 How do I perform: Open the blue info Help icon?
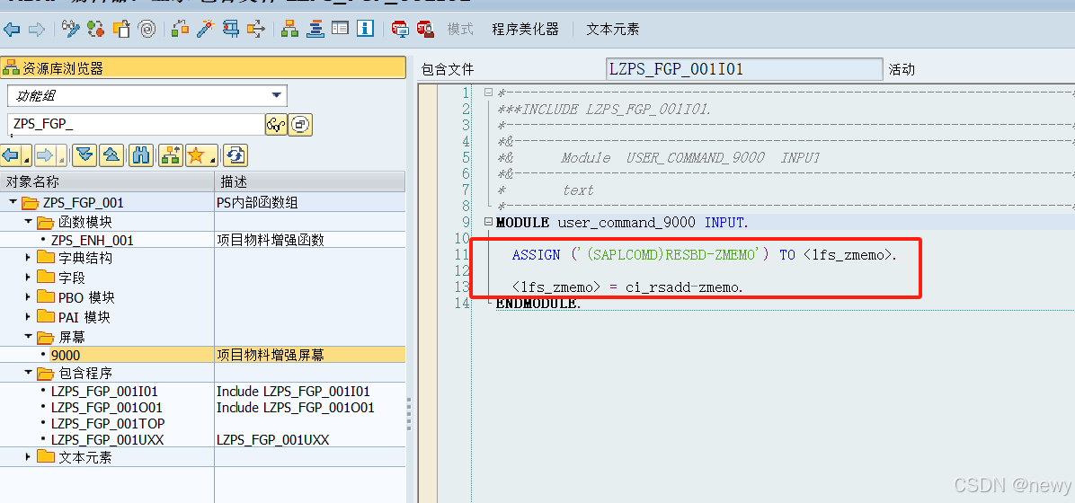click(366, 29)
